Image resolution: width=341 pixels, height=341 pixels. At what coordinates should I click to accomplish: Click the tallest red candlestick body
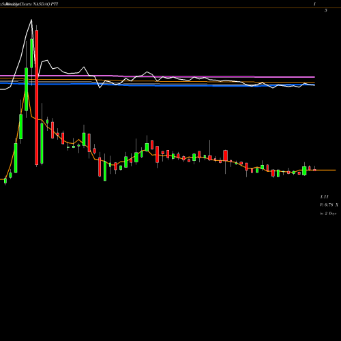tap(37, 98)
